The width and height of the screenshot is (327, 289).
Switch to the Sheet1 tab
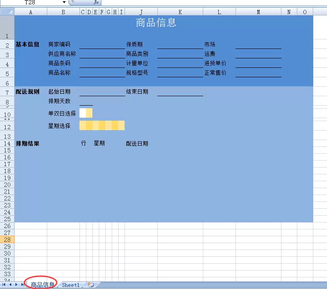click(70, 285)
